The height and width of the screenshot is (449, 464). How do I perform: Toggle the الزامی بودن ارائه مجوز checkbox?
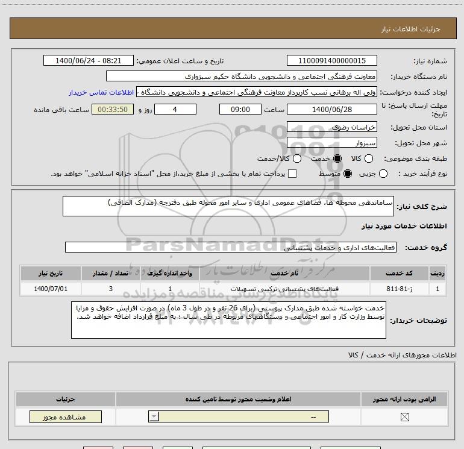[404, 417]
